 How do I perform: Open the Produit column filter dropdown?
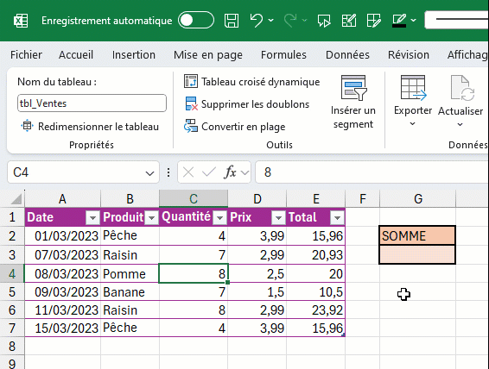click(x=151, y=218)
